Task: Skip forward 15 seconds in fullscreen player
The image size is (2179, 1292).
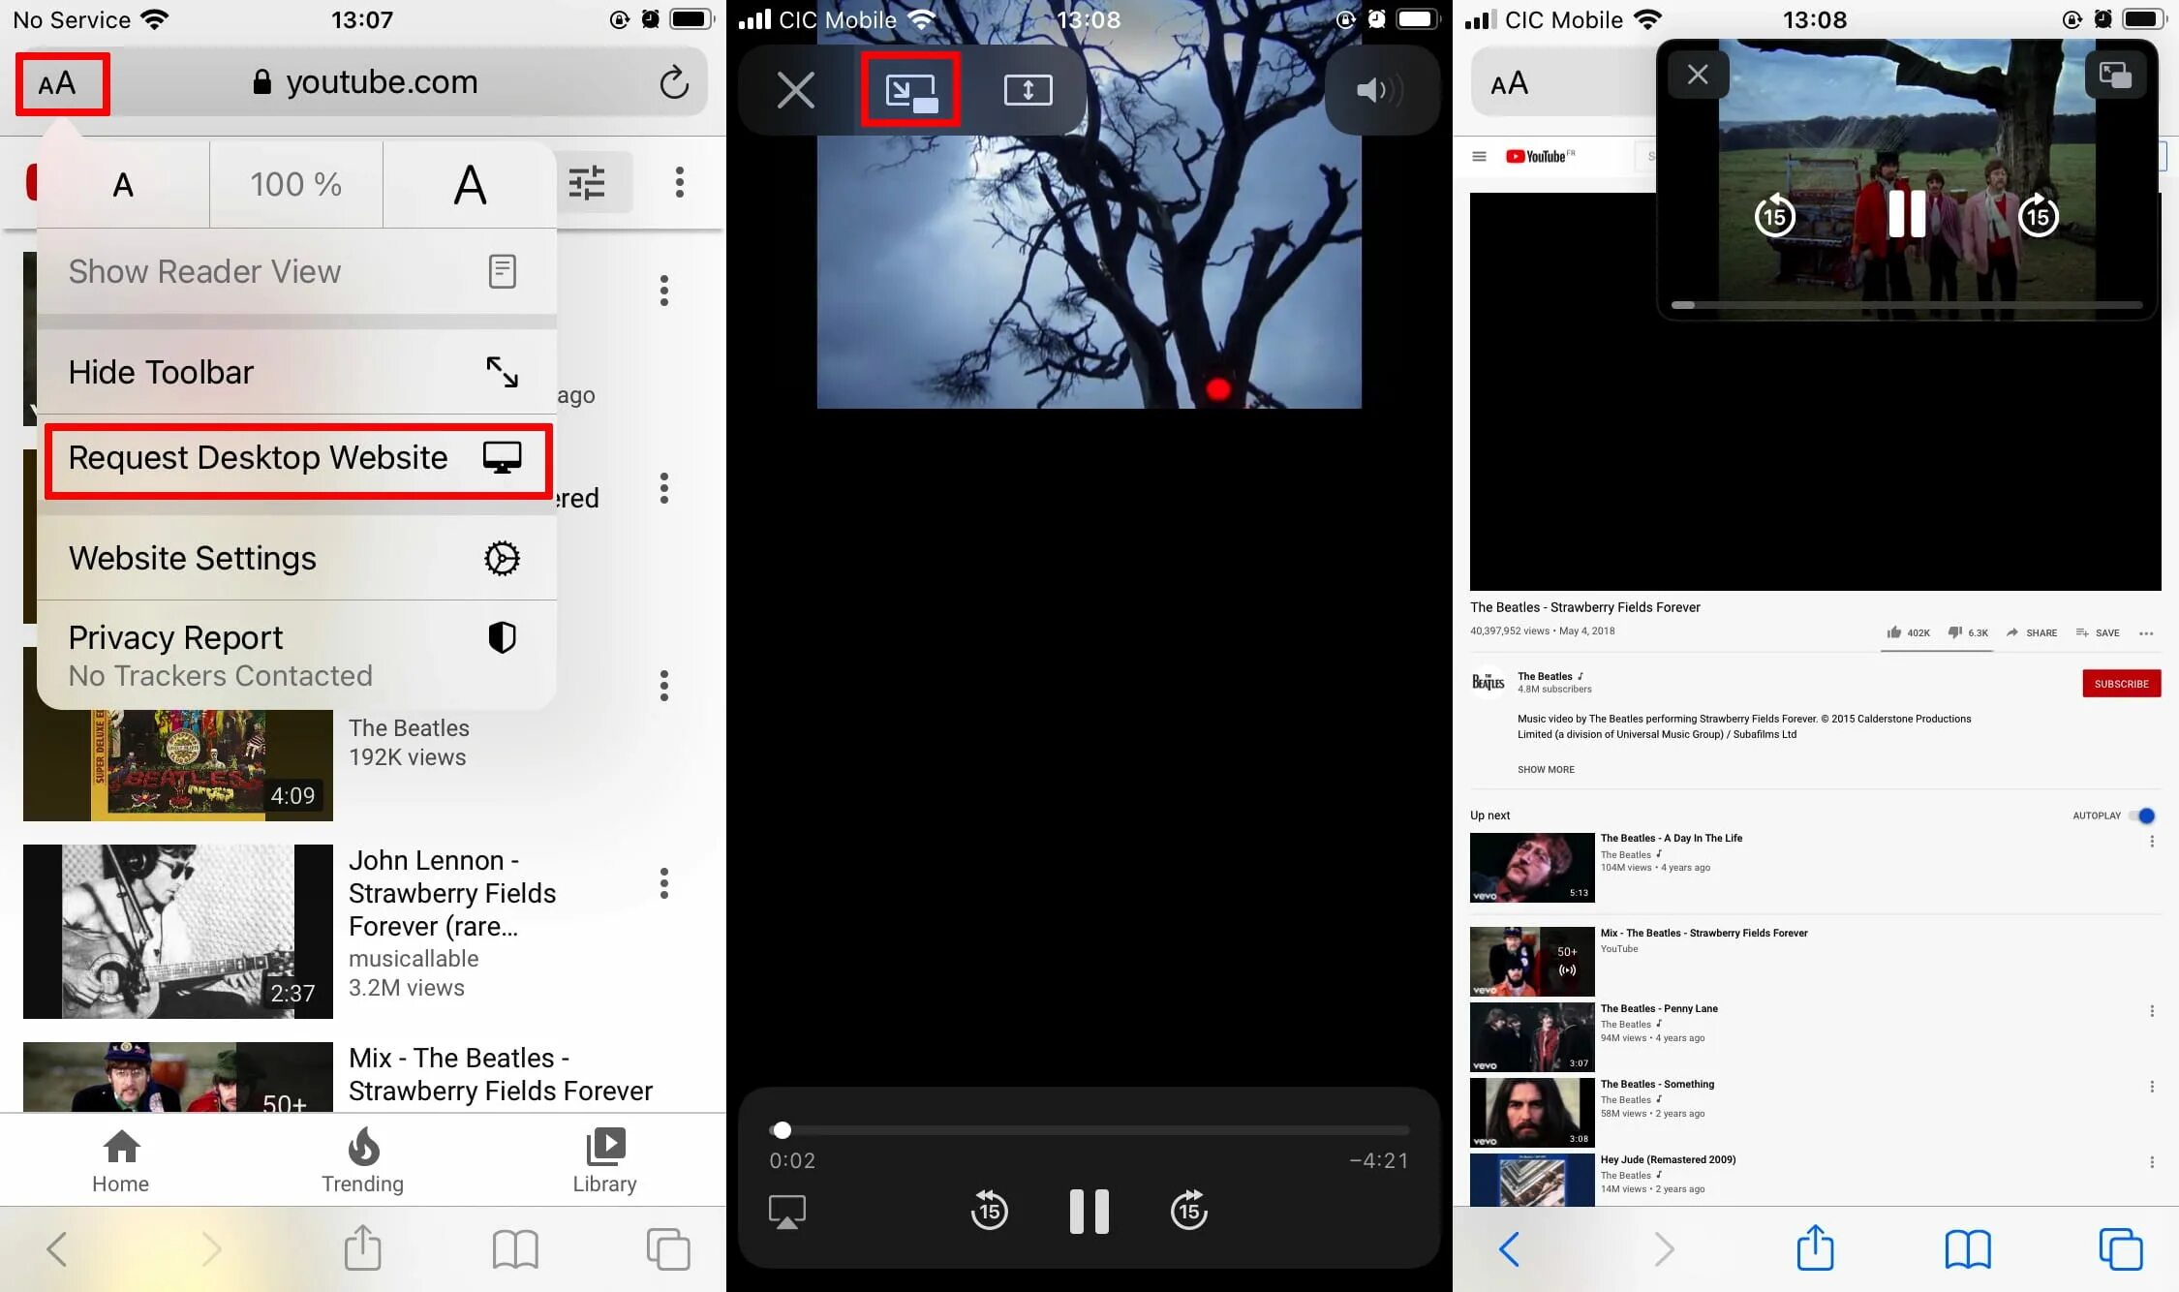Action: tap(1189, 1211)
